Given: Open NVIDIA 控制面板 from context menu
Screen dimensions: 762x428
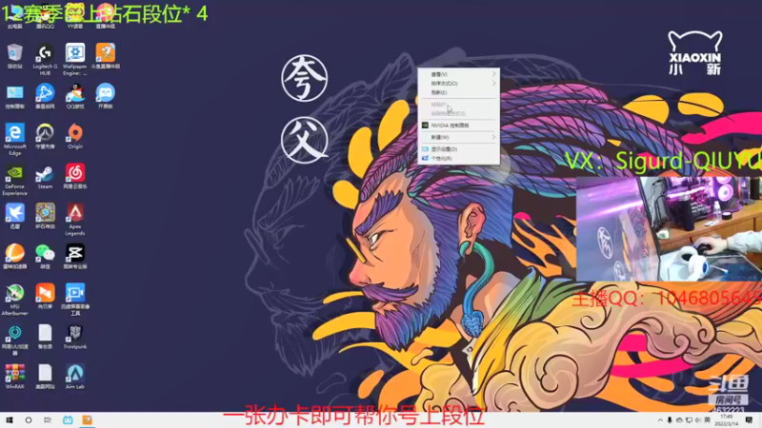Looking at the screenshot, I should click(459, 126).
